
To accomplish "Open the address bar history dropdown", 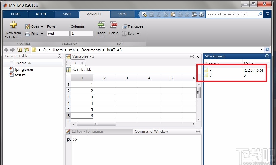I will [x=261, y=50].
